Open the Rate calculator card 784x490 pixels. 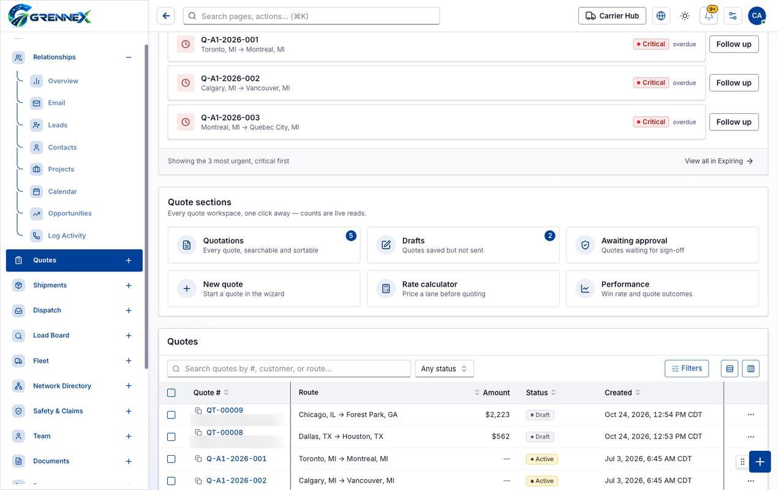[463, 288]
